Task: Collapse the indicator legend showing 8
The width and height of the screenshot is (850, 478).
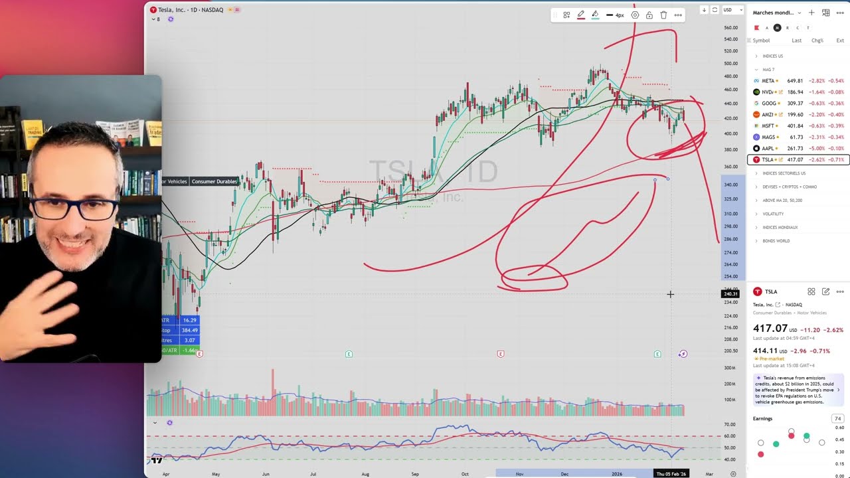Action: point(155,19)
